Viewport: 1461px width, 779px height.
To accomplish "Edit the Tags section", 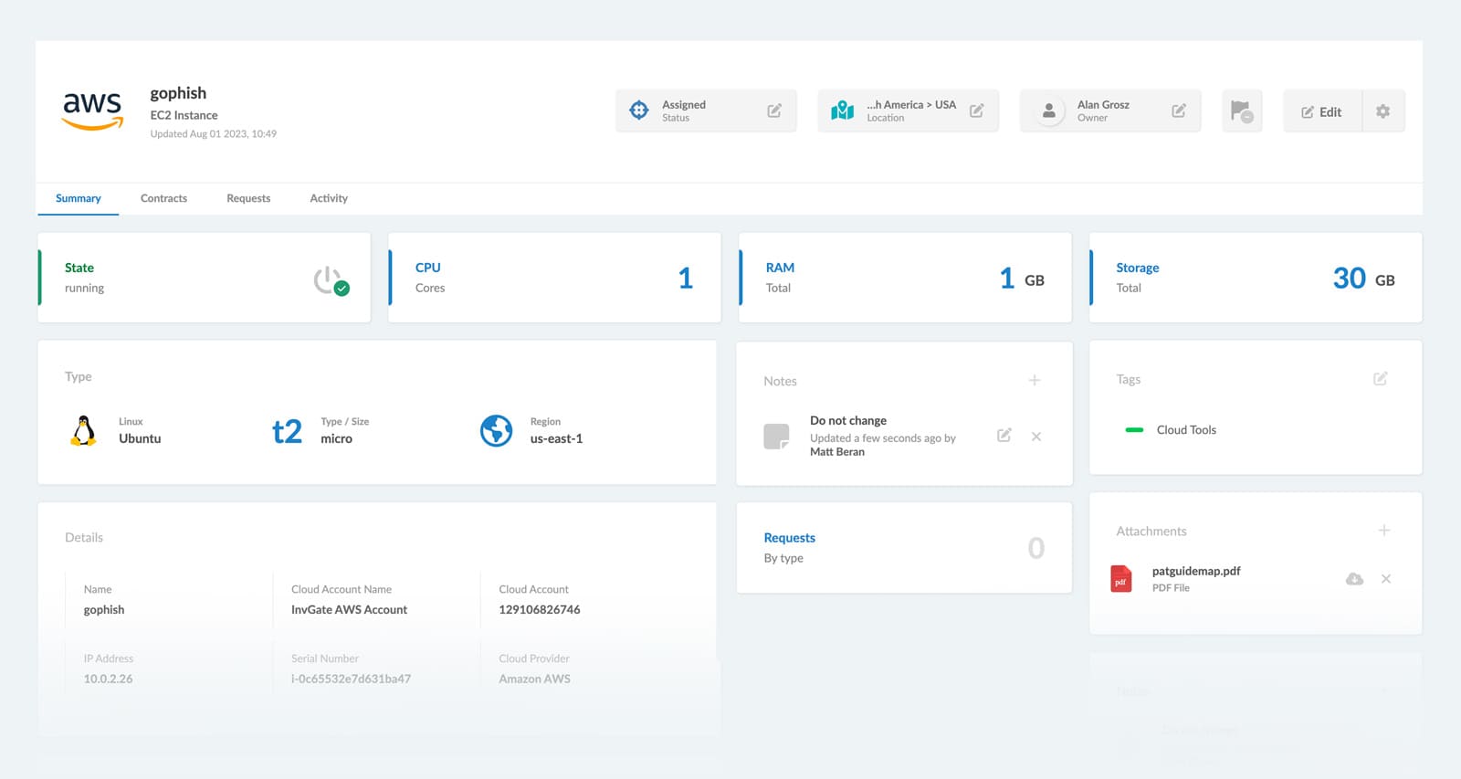I will [1381, 378].
